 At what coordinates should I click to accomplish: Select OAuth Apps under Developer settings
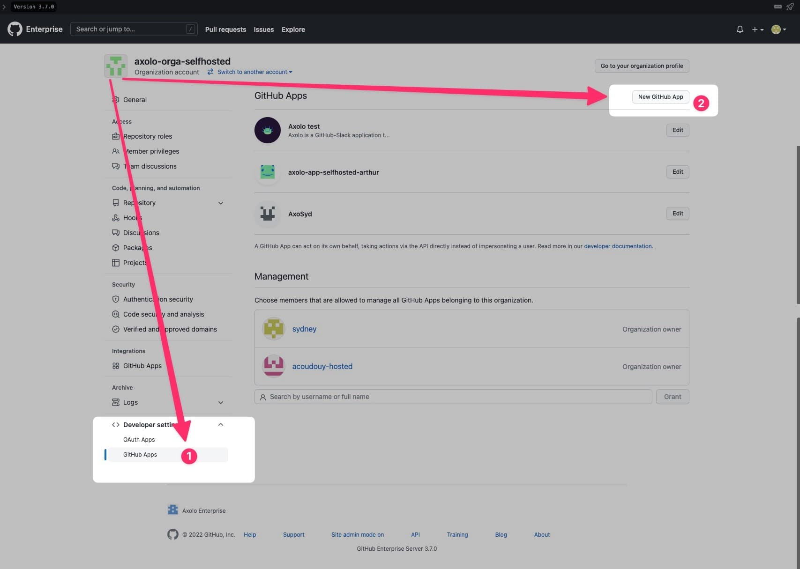pos(139,440)
